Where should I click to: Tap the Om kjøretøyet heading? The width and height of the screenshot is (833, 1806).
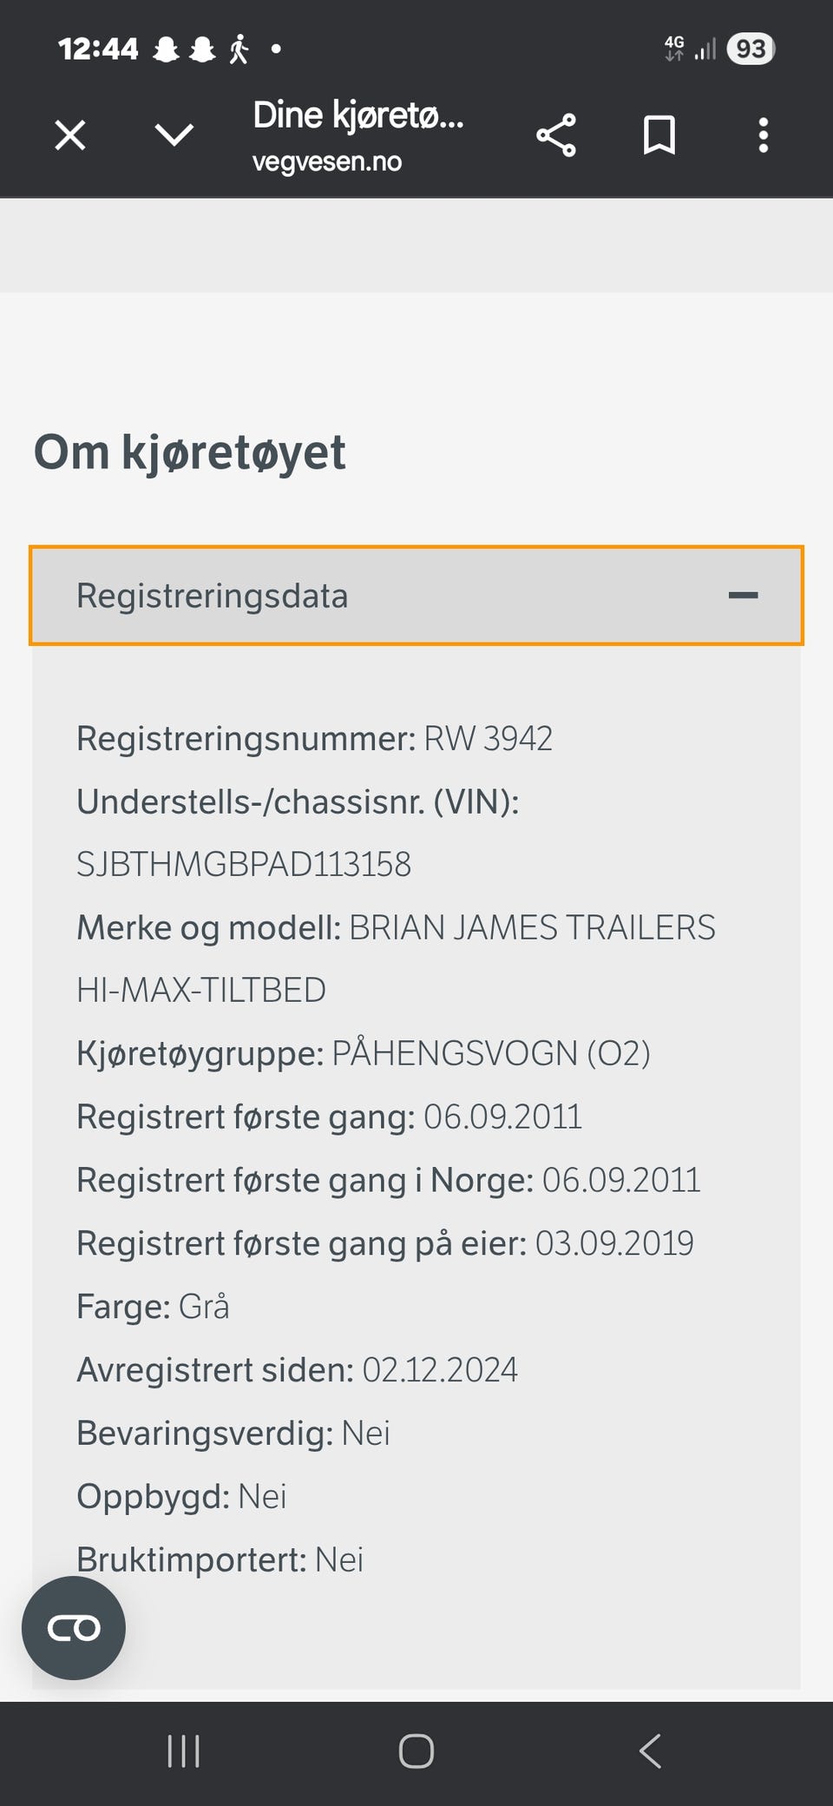(x=189, y=452)
